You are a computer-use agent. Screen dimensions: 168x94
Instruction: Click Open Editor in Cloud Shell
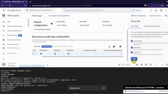click(124, 64)
